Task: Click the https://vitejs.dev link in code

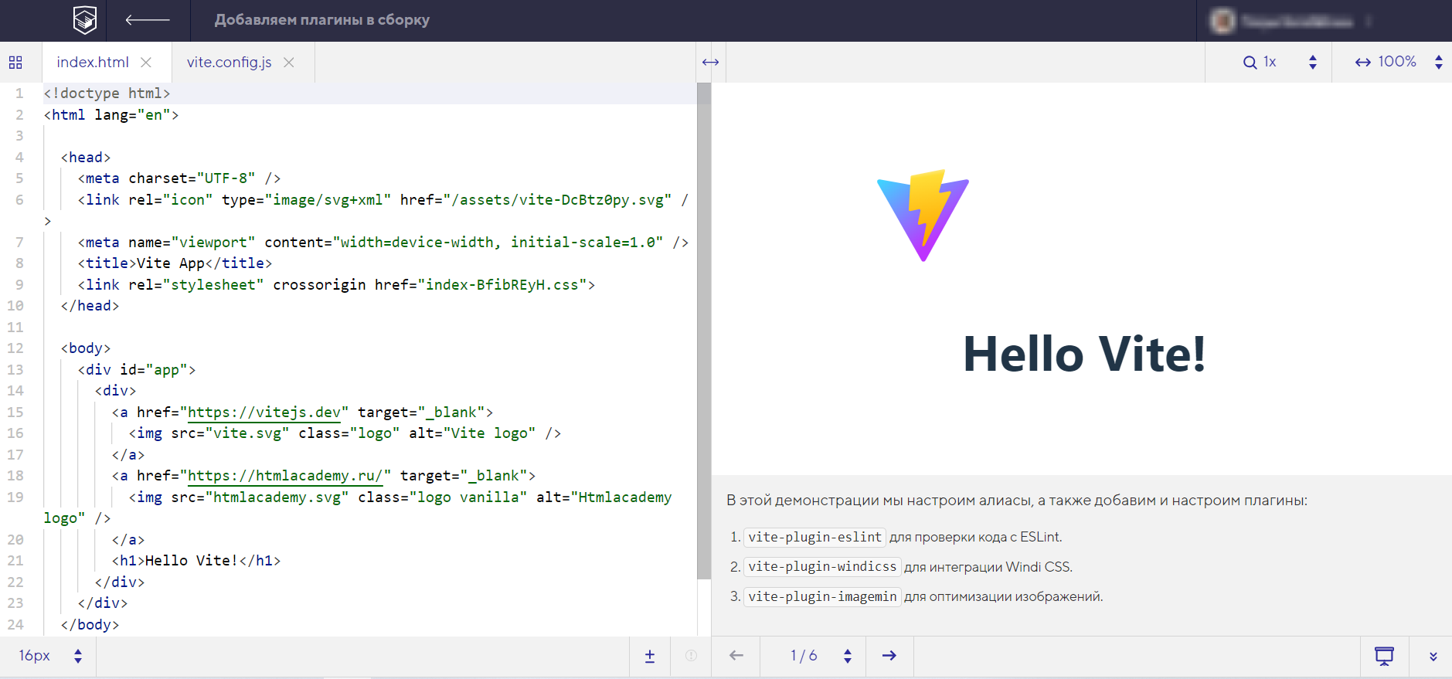Action: click(x=264, y=412)
